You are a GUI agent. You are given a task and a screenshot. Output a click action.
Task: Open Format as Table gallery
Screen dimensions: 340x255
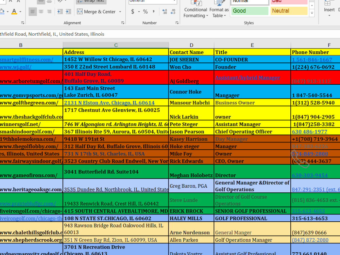coord(219,9)
